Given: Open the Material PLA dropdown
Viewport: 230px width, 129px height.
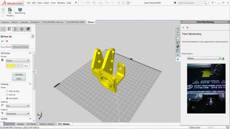Looking at the screenshot, I should [18, 106].
